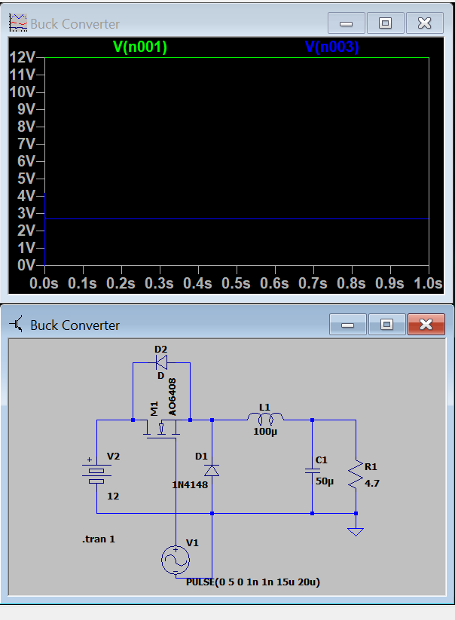This screenshot has width=455, height=620.
Task: Click the blue V(n003) trace line
Action: (237, 218)
